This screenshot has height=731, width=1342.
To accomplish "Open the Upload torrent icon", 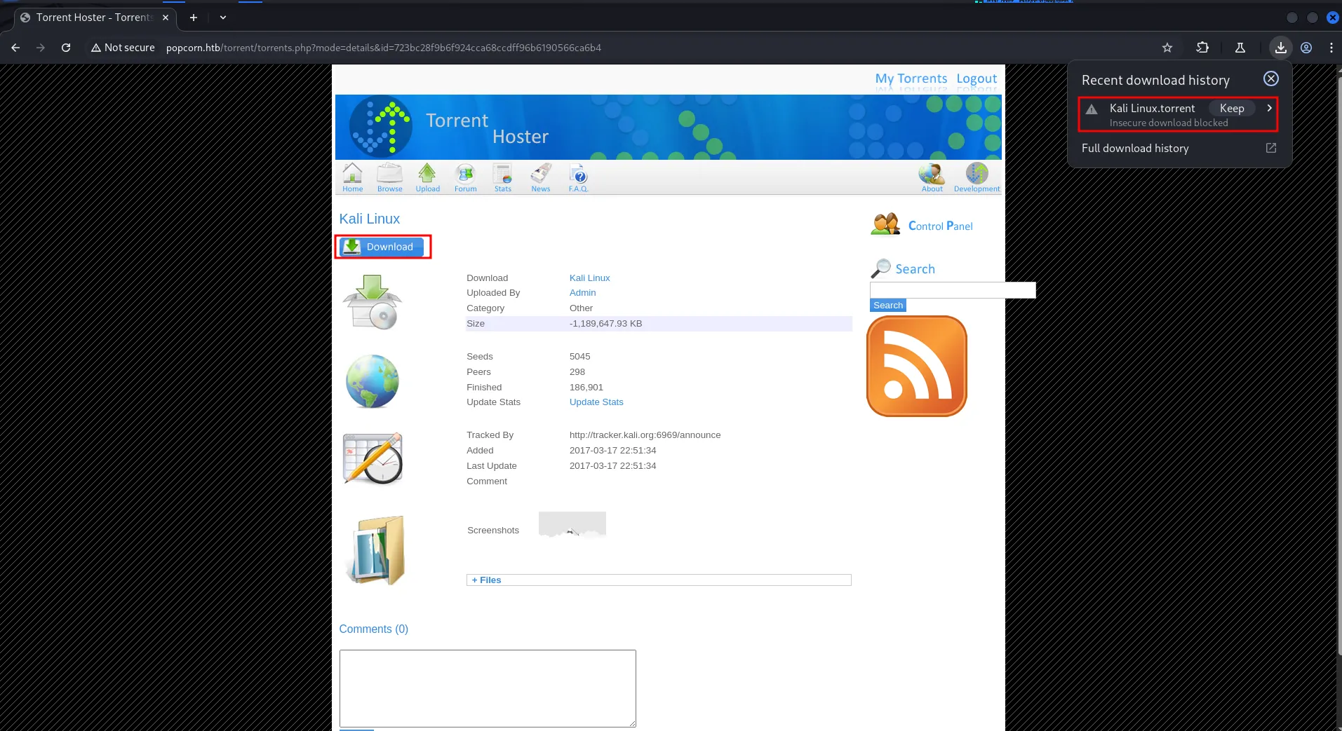I will point(427,177).
